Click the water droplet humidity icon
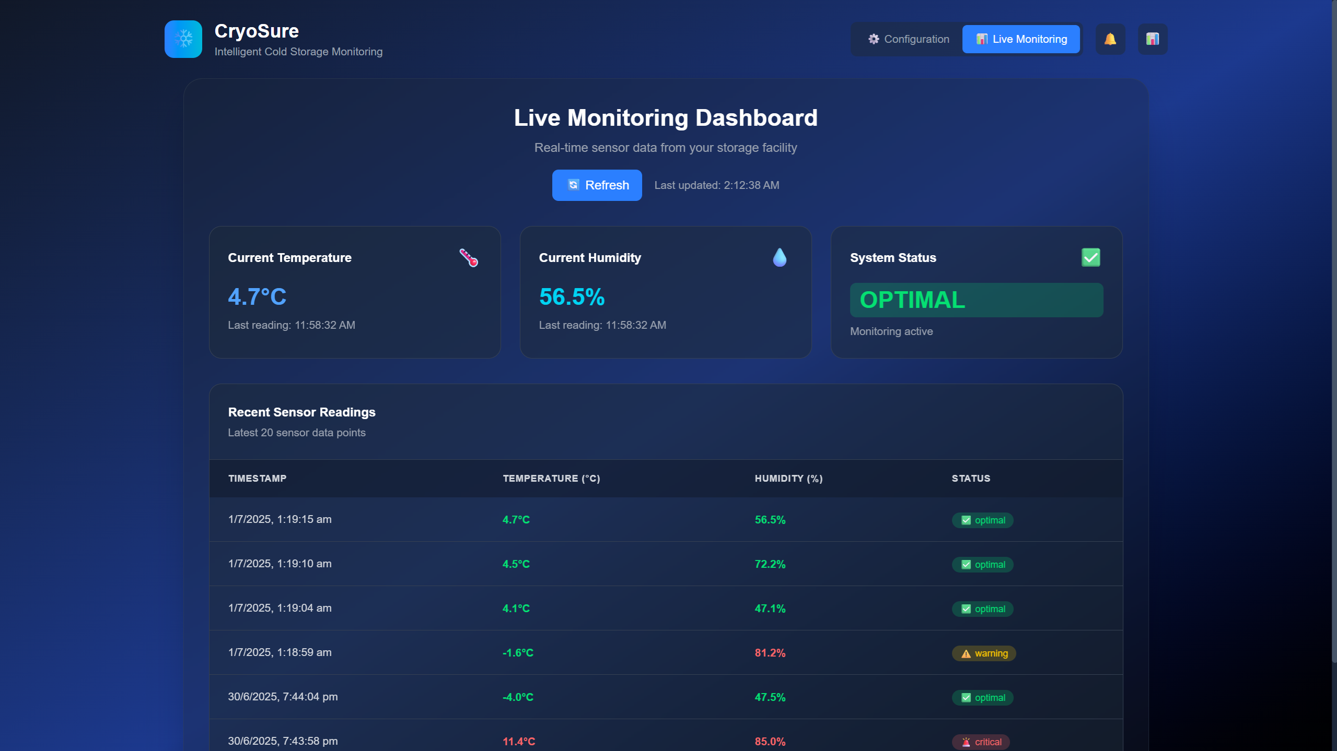The image size is (1337, 751). [x=779, y=258]
